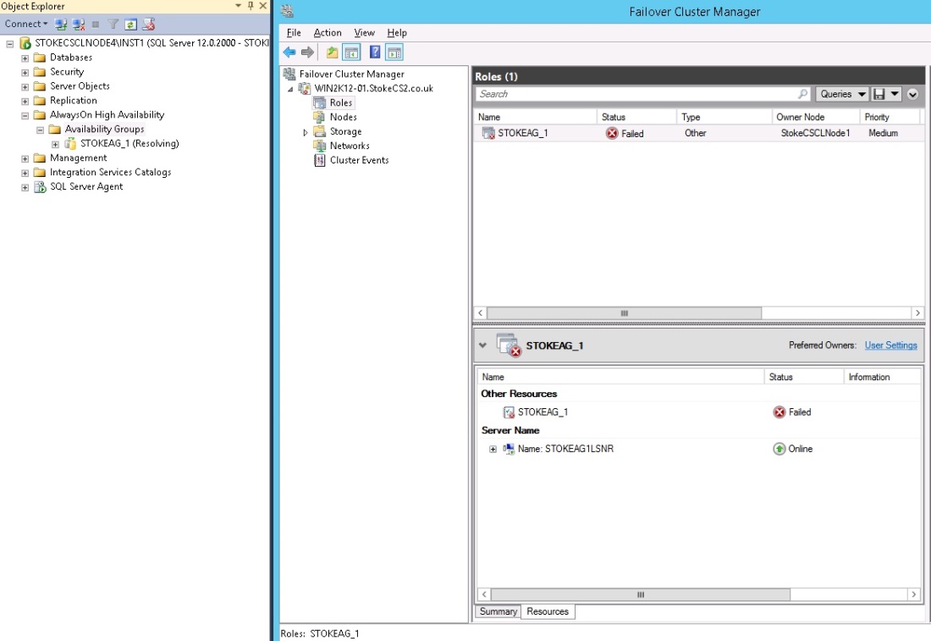The image size is (931, 641).
Task: Expand STOKEAG_1 (Resolving) node
Action: click(55, 144)
